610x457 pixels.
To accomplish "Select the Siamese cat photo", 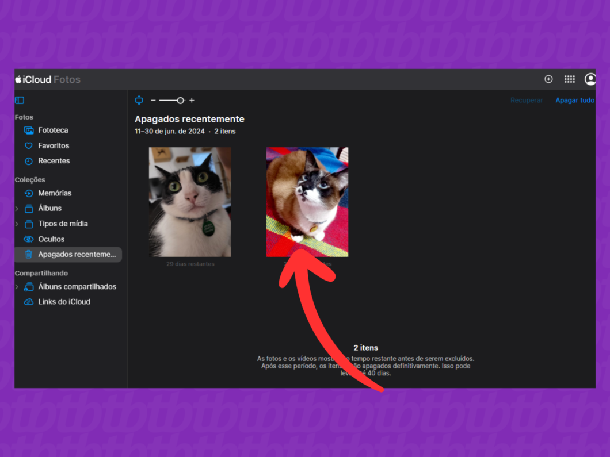I will pos(307,202).
